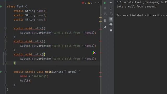Click red error stripe beside name = "samsung"

(x=100, y=77)
